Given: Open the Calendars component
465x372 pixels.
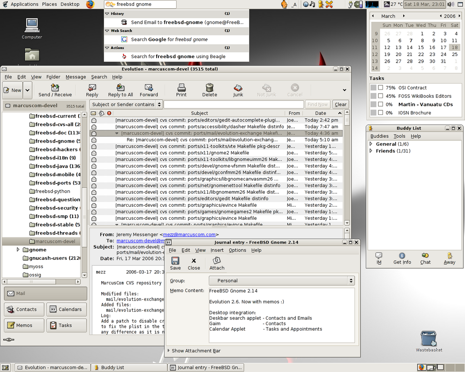Looking at the screenshot, I should tap(66, 309).
